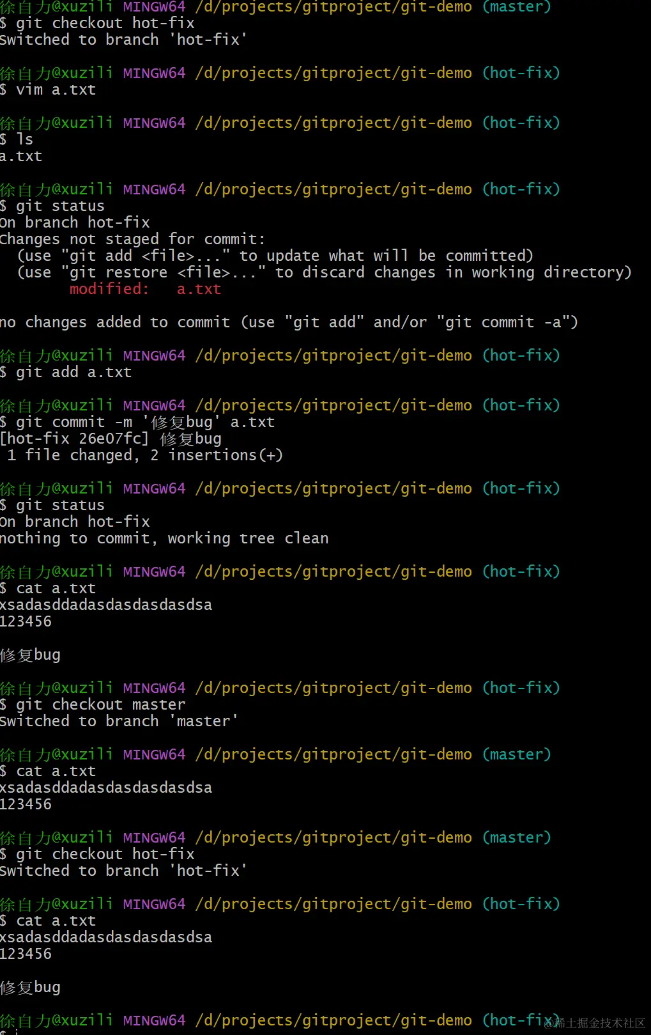Click 'cat a.txt' command after "Switched to branch 'master'"

click(x=48, y=771)
